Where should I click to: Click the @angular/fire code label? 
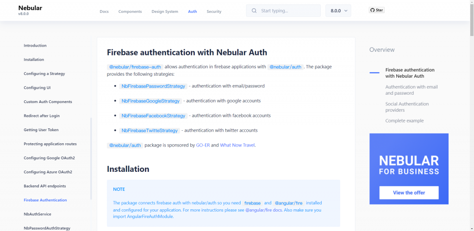tap(289, 203)
